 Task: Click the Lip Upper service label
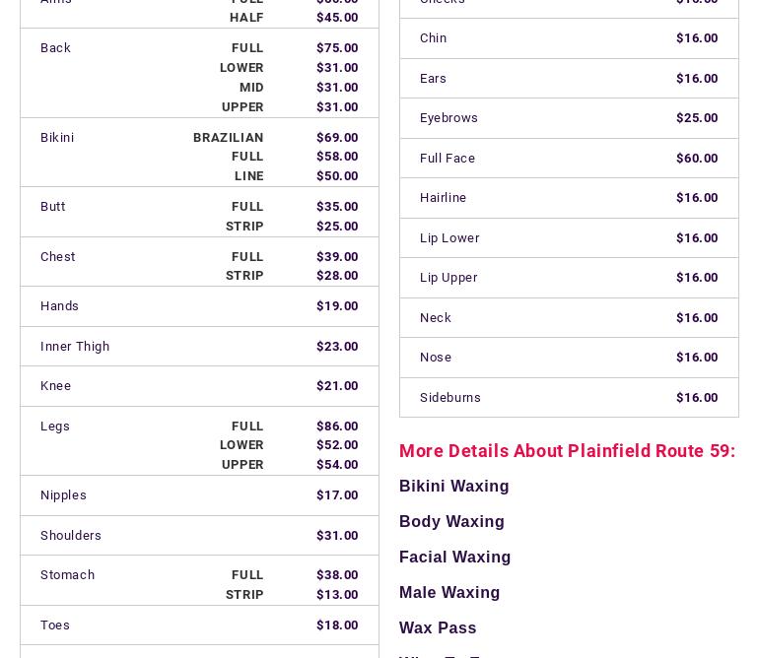tap(448, 277)
